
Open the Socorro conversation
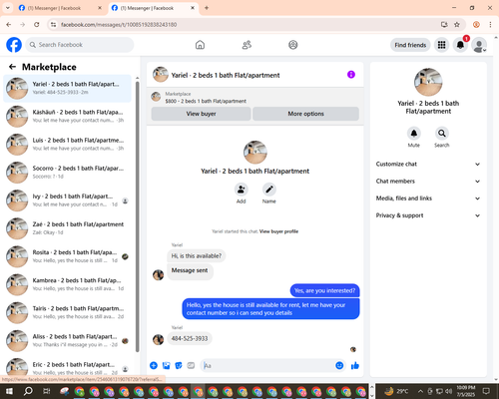[x=67, y=173]
